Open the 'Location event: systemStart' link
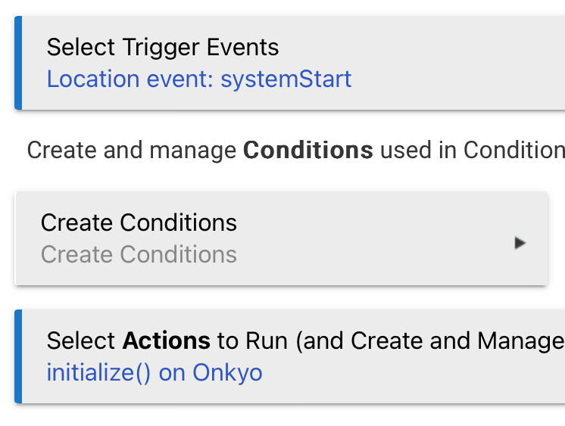This screenshot has width=565, height=426. [x=199, y=79]
